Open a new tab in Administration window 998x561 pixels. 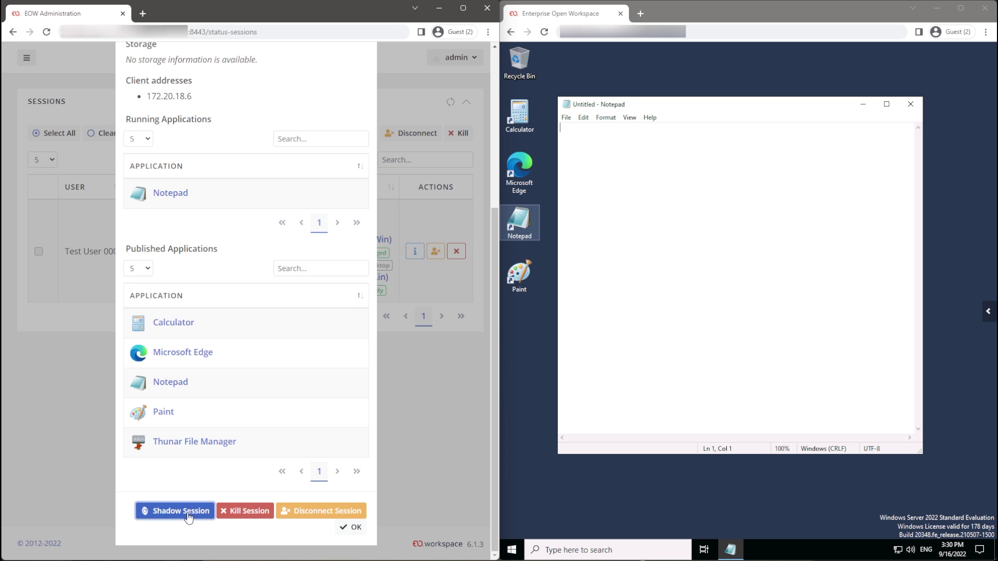142,14
